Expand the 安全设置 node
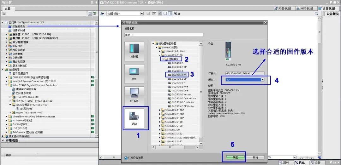This screenshot has height=165, width=341. (x=6, y=46)
